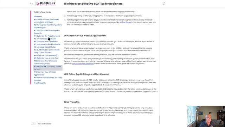Follow the how to promote a website link
The width and height of the screenshot is (225, 127).
click(83, 64)
